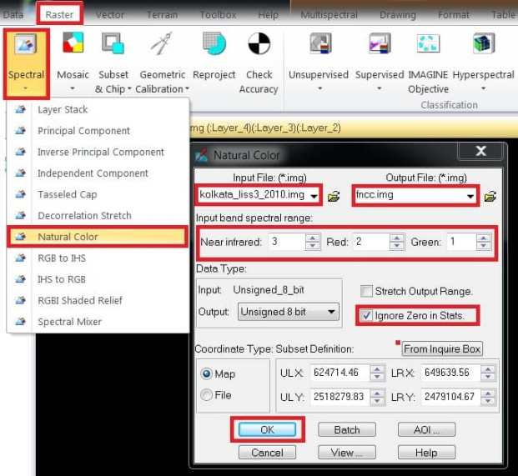Switch to the Multispectral tab
This screenshot has height=476, width=518.
329,14
